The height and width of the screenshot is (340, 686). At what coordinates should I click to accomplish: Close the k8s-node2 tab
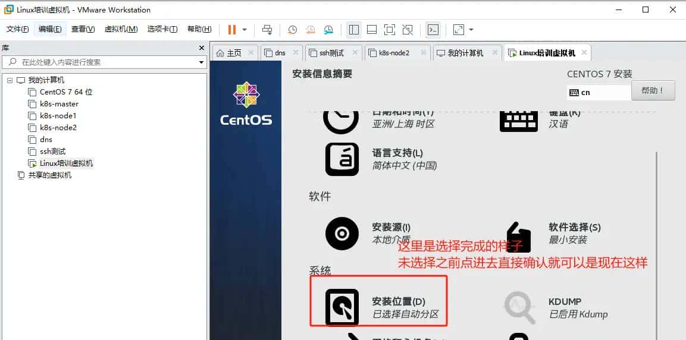423,52
